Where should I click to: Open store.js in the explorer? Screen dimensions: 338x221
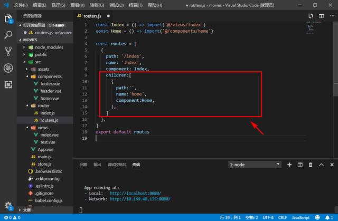pyautogui.click(x=44, y=164)
